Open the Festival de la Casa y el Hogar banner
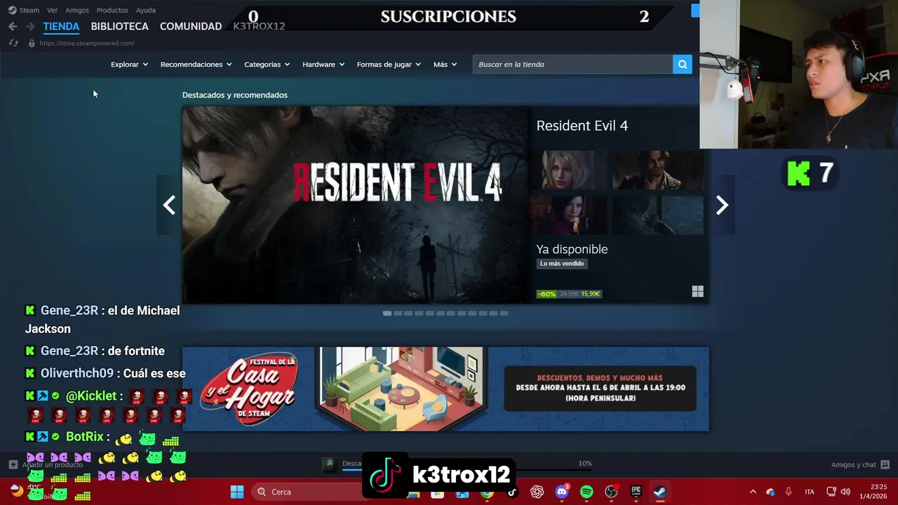Image resolution: width=898 pixels, height=505 pixels. [445, 389]
